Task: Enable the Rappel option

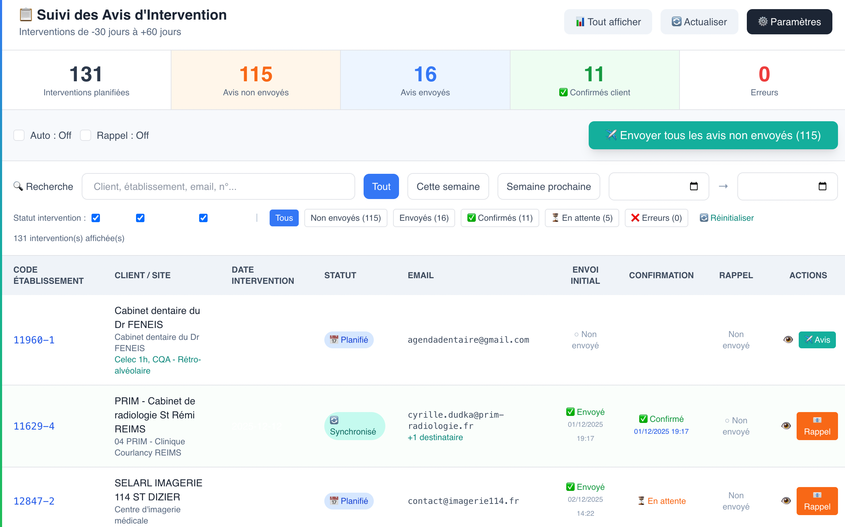Action: [x=86, y=135]
